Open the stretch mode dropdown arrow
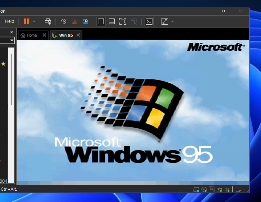The width and height of the screenshot is (261, 202). pos(172,21)
